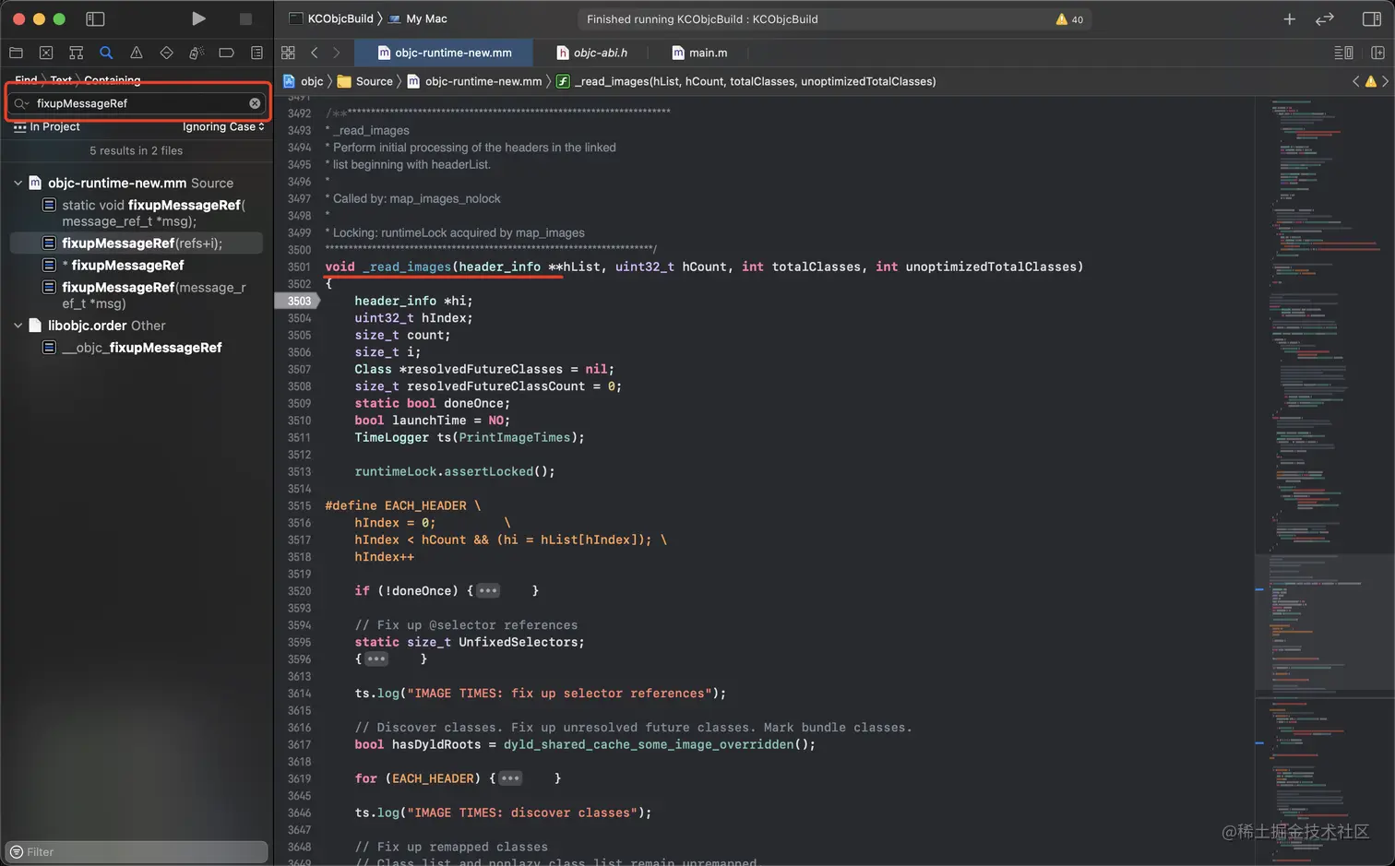Screen dimensions: 1395x866
Task: Add an editor on the right
Action: click(x=1377, y=53)
